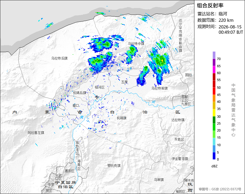
Task: Click the 乌拉特中旗 map label
Action: click(136, 44)
